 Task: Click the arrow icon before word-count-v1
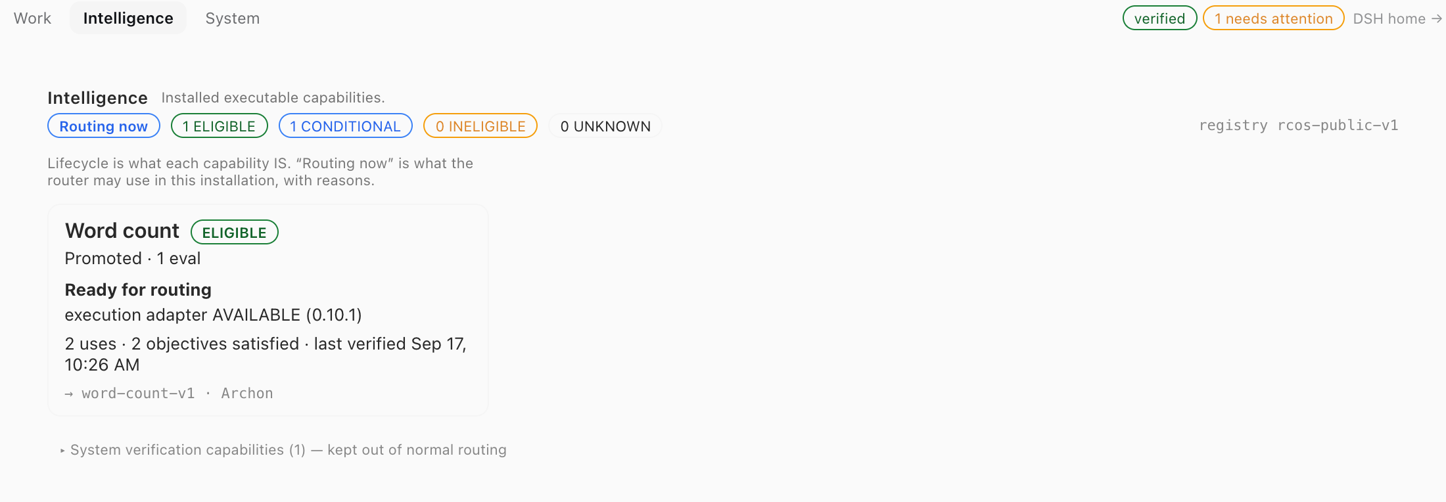pyautogui.click(x=69, y=394)
